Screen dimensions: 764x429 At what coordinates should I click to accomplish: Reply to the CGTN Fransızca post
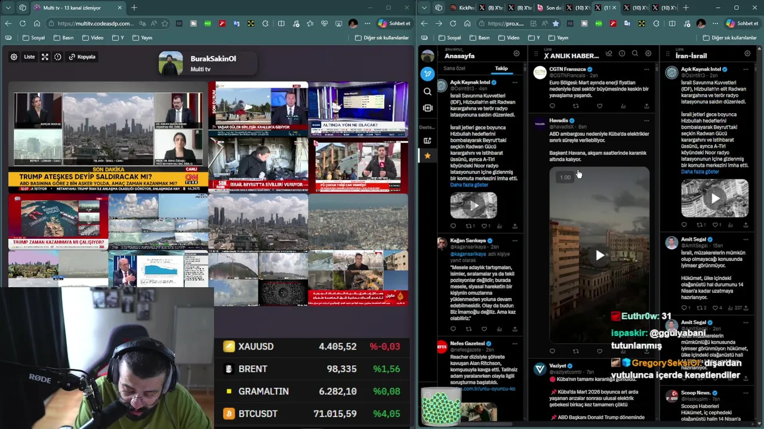click(x=552, y=106)
